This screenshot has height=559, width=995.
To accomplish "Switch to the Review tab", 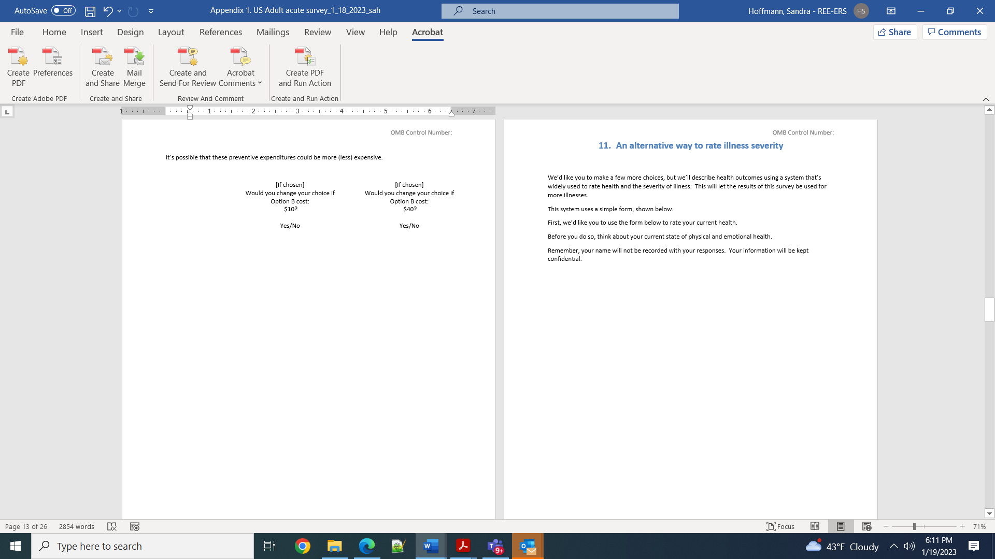I will click(317, 32).
